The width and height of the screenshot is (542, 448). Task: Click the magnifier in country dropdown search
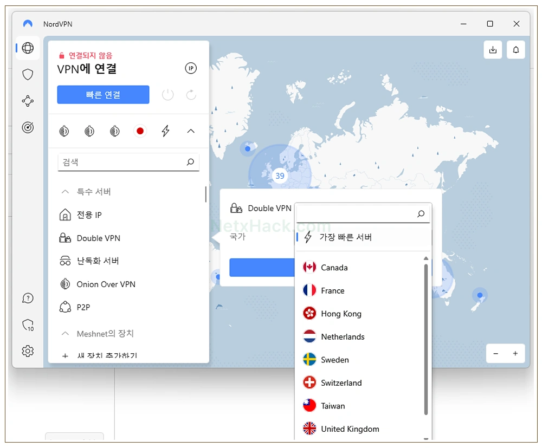click(421, 214)
